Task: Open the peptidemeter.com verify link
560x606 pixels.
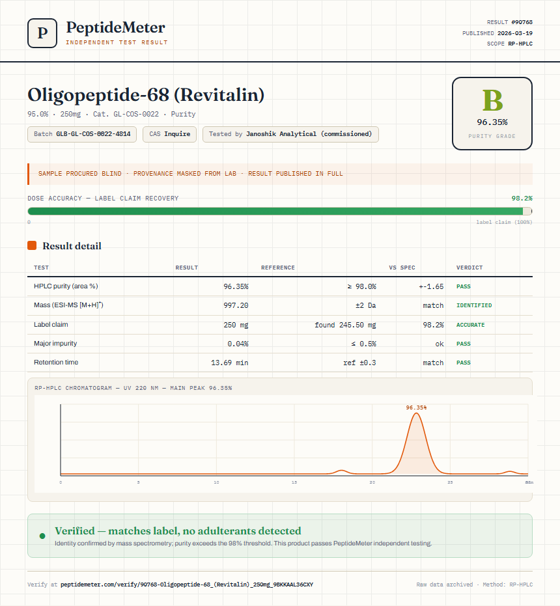Action: point(187,585)
